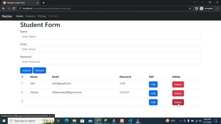Select the sam@gmail.com cell

61,83
